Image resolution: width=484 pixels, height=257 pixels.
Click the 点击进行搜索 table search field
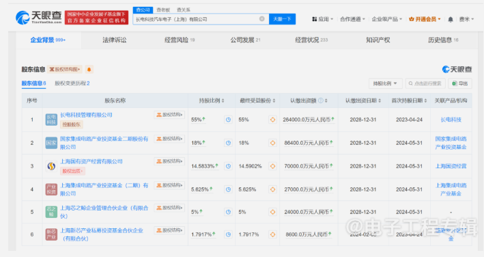[425, 83]
